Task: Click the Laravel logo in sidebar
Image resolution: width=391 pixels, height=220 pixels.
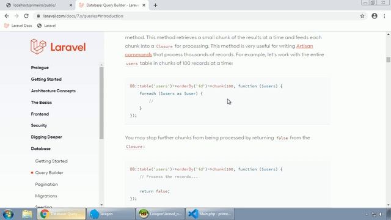Action: tap(58, 46)
